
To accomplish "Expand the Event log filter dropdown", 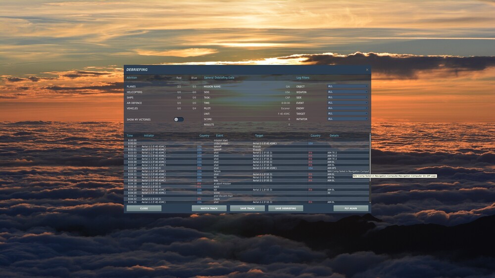I will click(347, 102).
